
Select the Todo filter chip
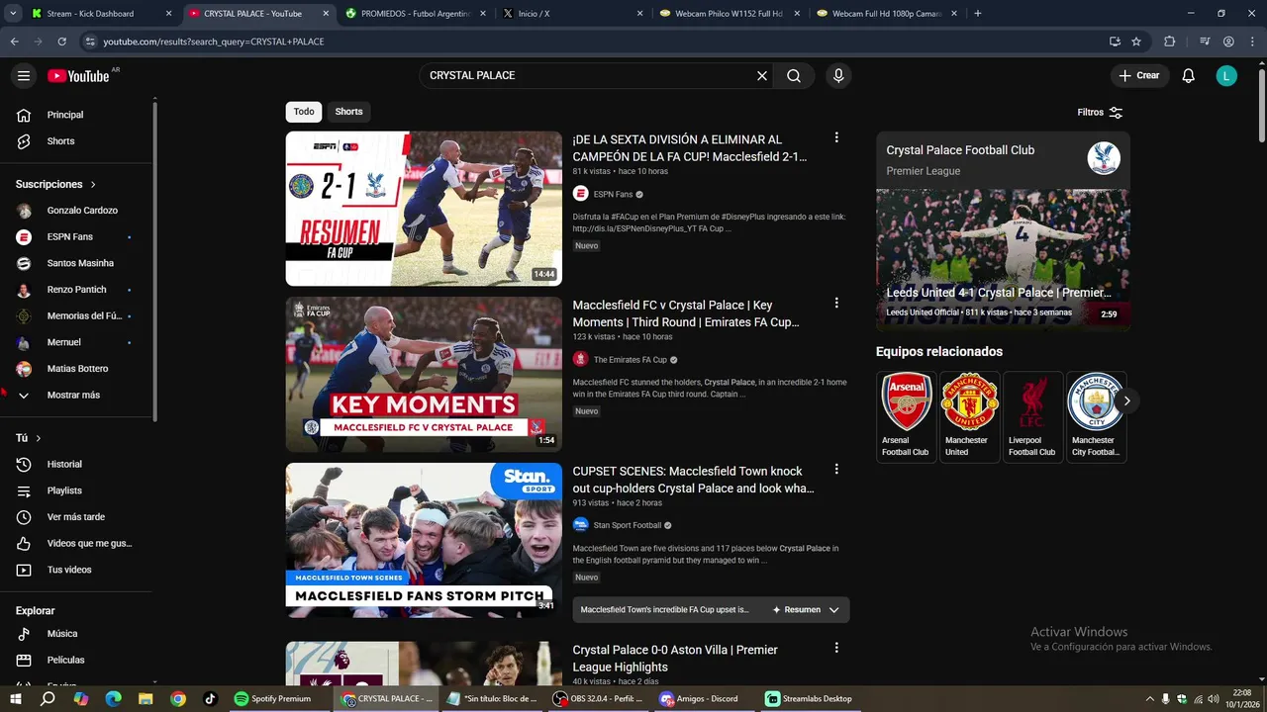pyautogui.click(x=304, y=112)
